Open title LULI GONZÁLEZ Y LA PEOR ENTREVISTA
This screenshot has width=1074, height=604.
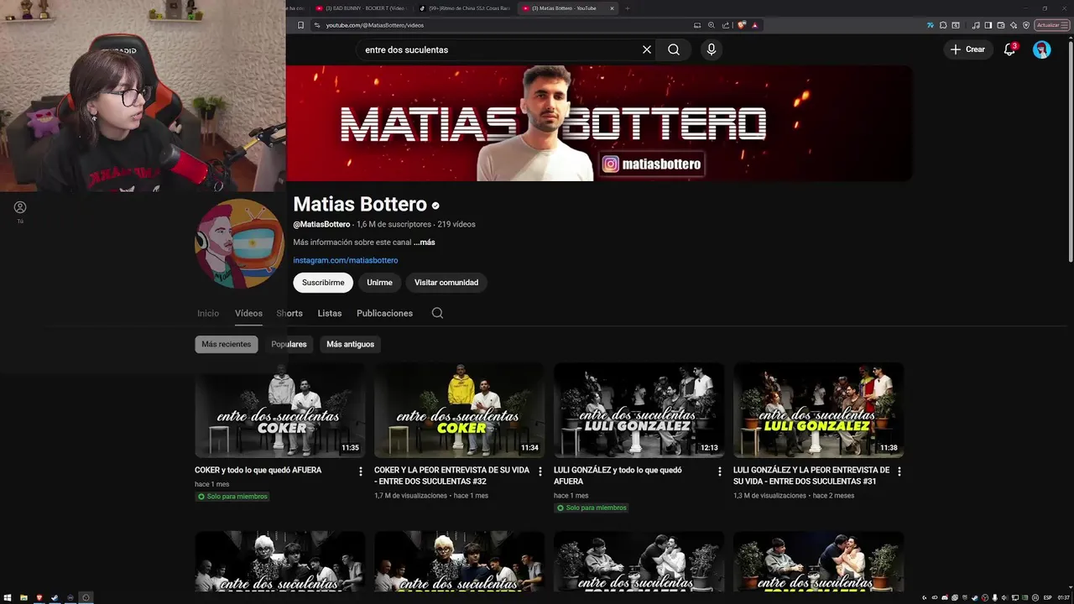811,476
